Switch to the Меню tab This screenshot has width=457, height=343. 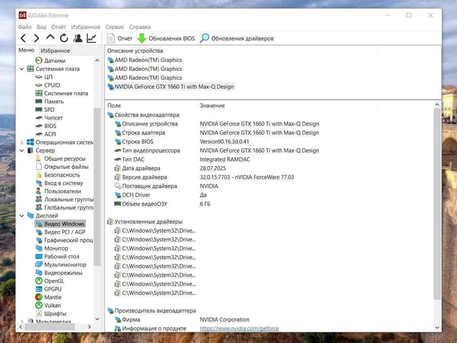(26, 50)
